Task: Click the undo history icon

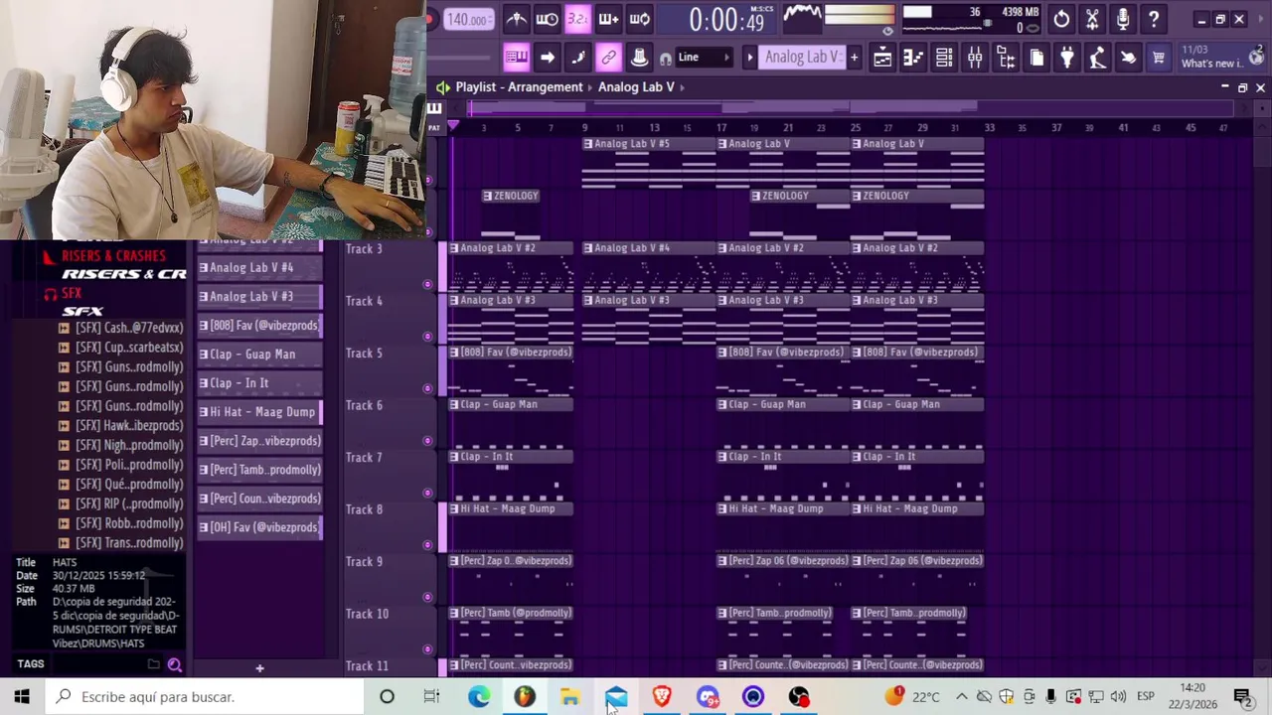Action: point(1061,19)
